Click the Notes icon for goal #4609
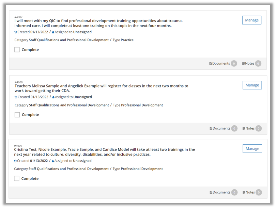The height and width of the screenshot is (208, 276). 244,193
